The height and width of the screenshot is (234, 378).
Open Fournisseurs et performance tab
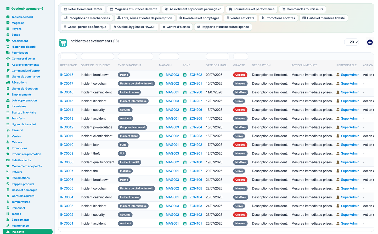251,9
